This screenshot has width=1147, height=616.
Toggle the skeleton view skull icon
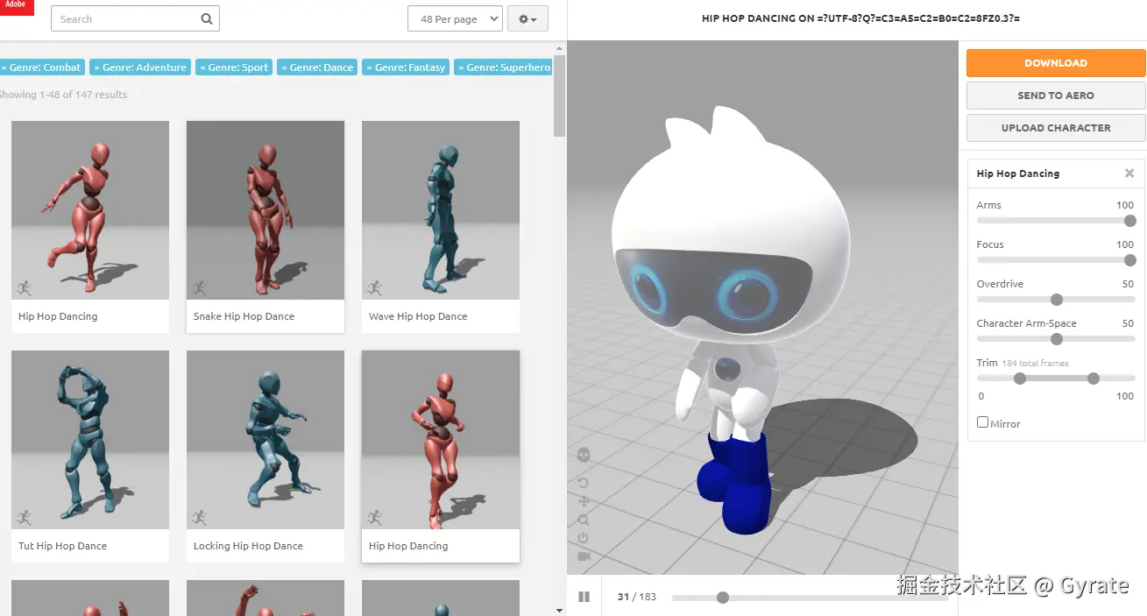584,455
